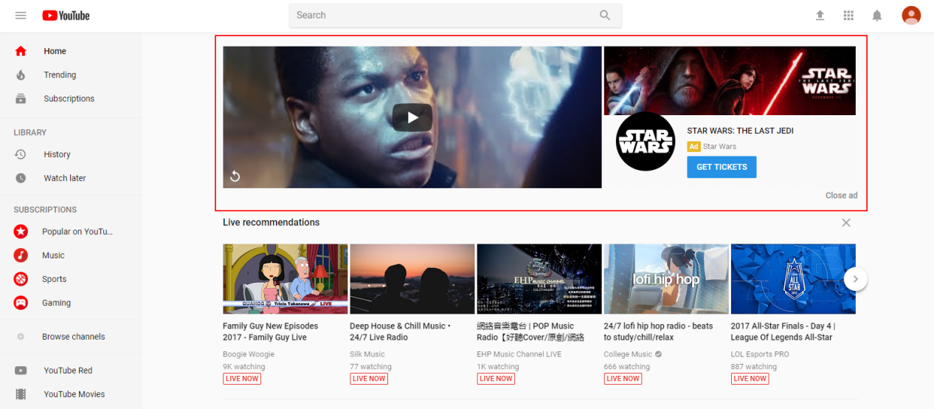Open the hamburger guide menu

tap(21, 16)
